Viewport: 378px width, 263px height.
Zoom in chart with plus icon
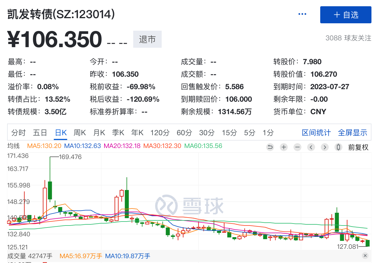pos(283,147)
